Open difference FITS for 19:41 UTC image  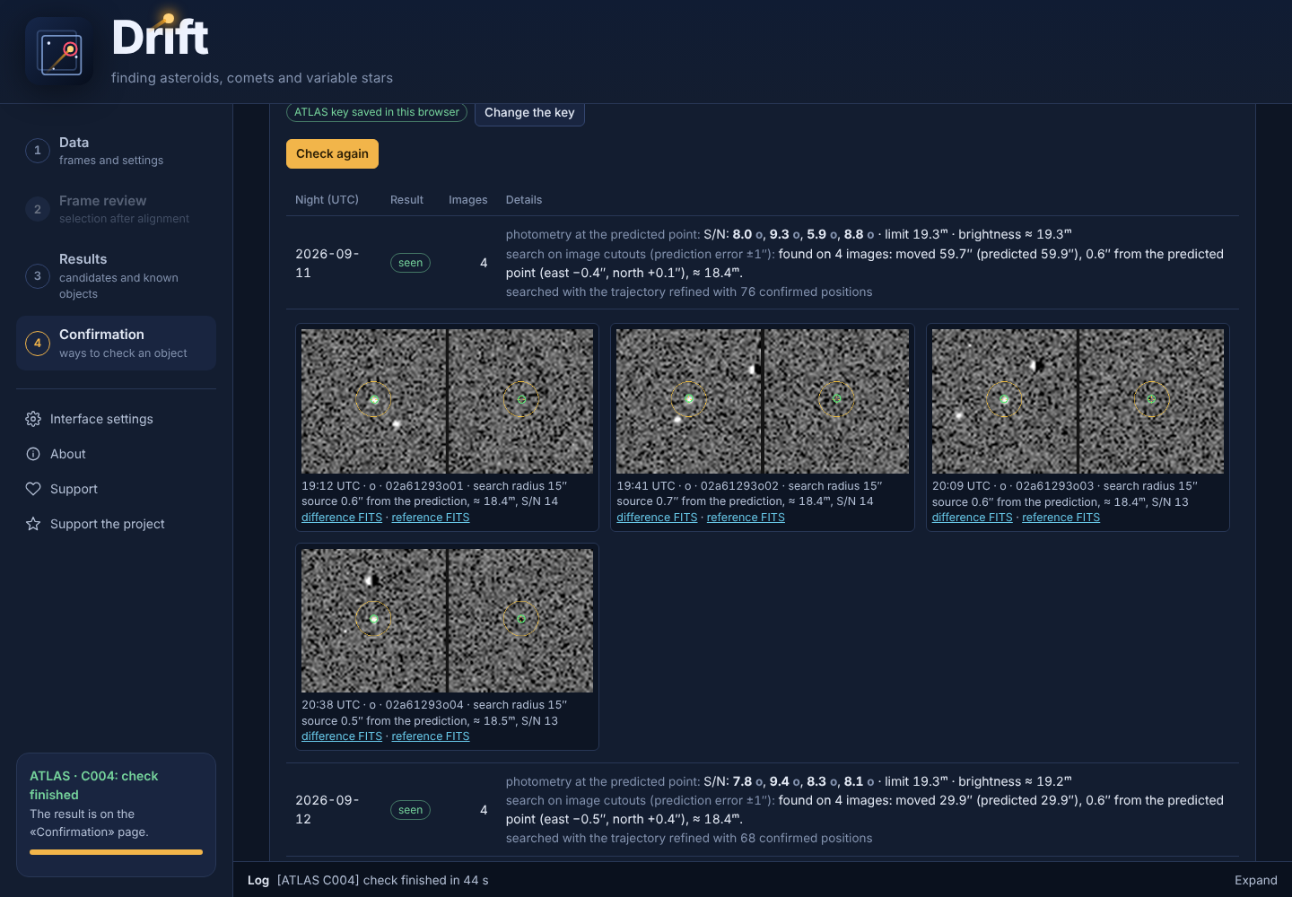(x=657, y=518)
